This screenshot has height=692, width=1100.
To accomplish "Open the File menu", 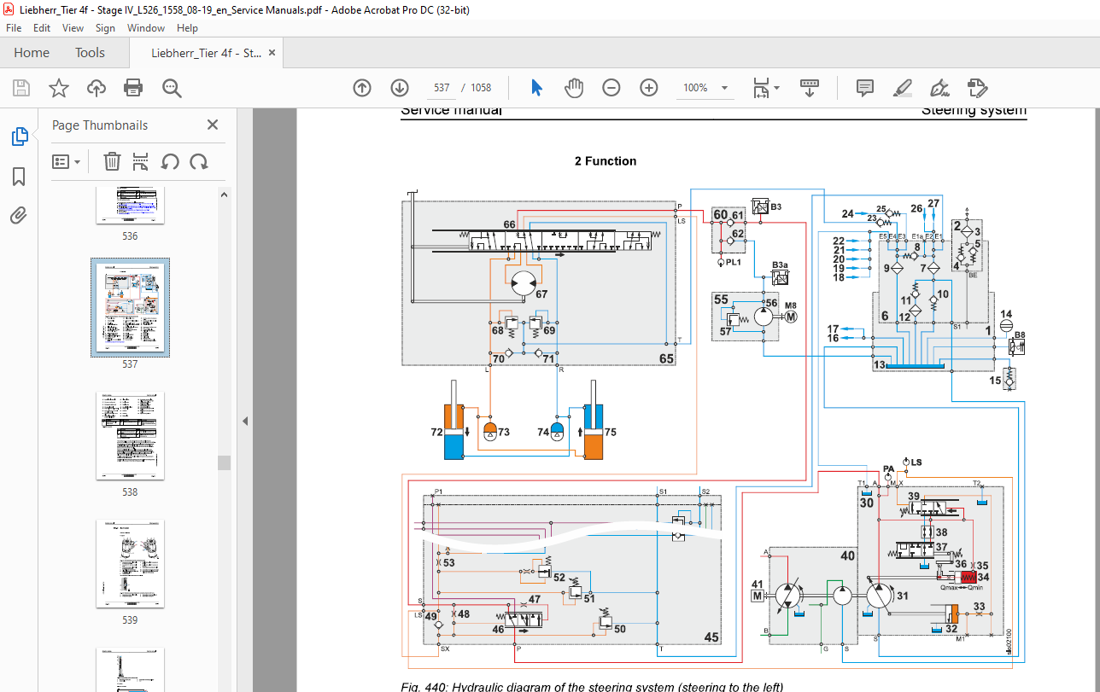I will (x=14, y=28).
